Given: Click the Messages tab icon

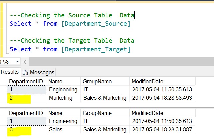Looking at the screenshot, I should pos(25,72).
